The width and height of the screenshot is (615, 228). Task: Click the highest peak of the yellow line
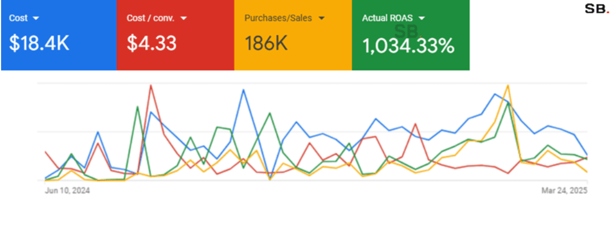[x=507, y=85]
